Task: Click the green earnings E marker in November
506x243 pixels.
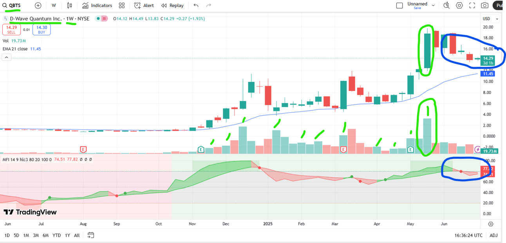Action: 201,149
